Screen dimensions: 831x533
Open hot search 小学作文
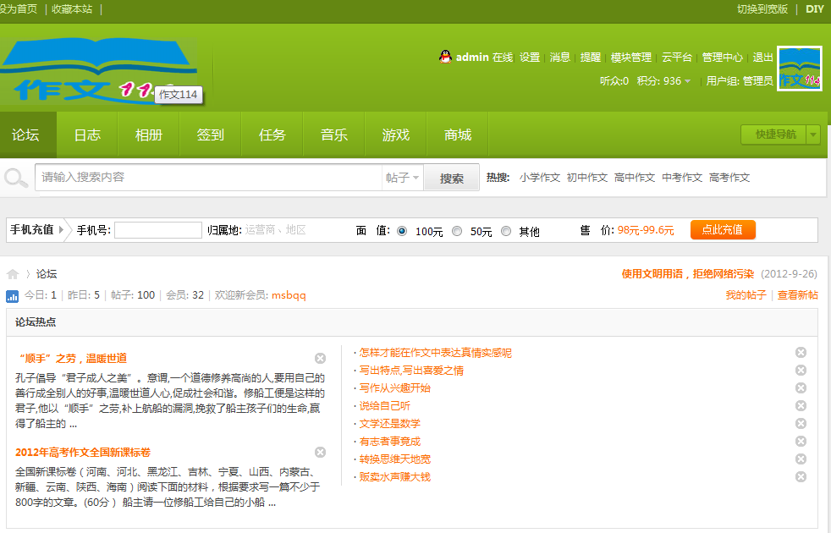click(540, 178)
